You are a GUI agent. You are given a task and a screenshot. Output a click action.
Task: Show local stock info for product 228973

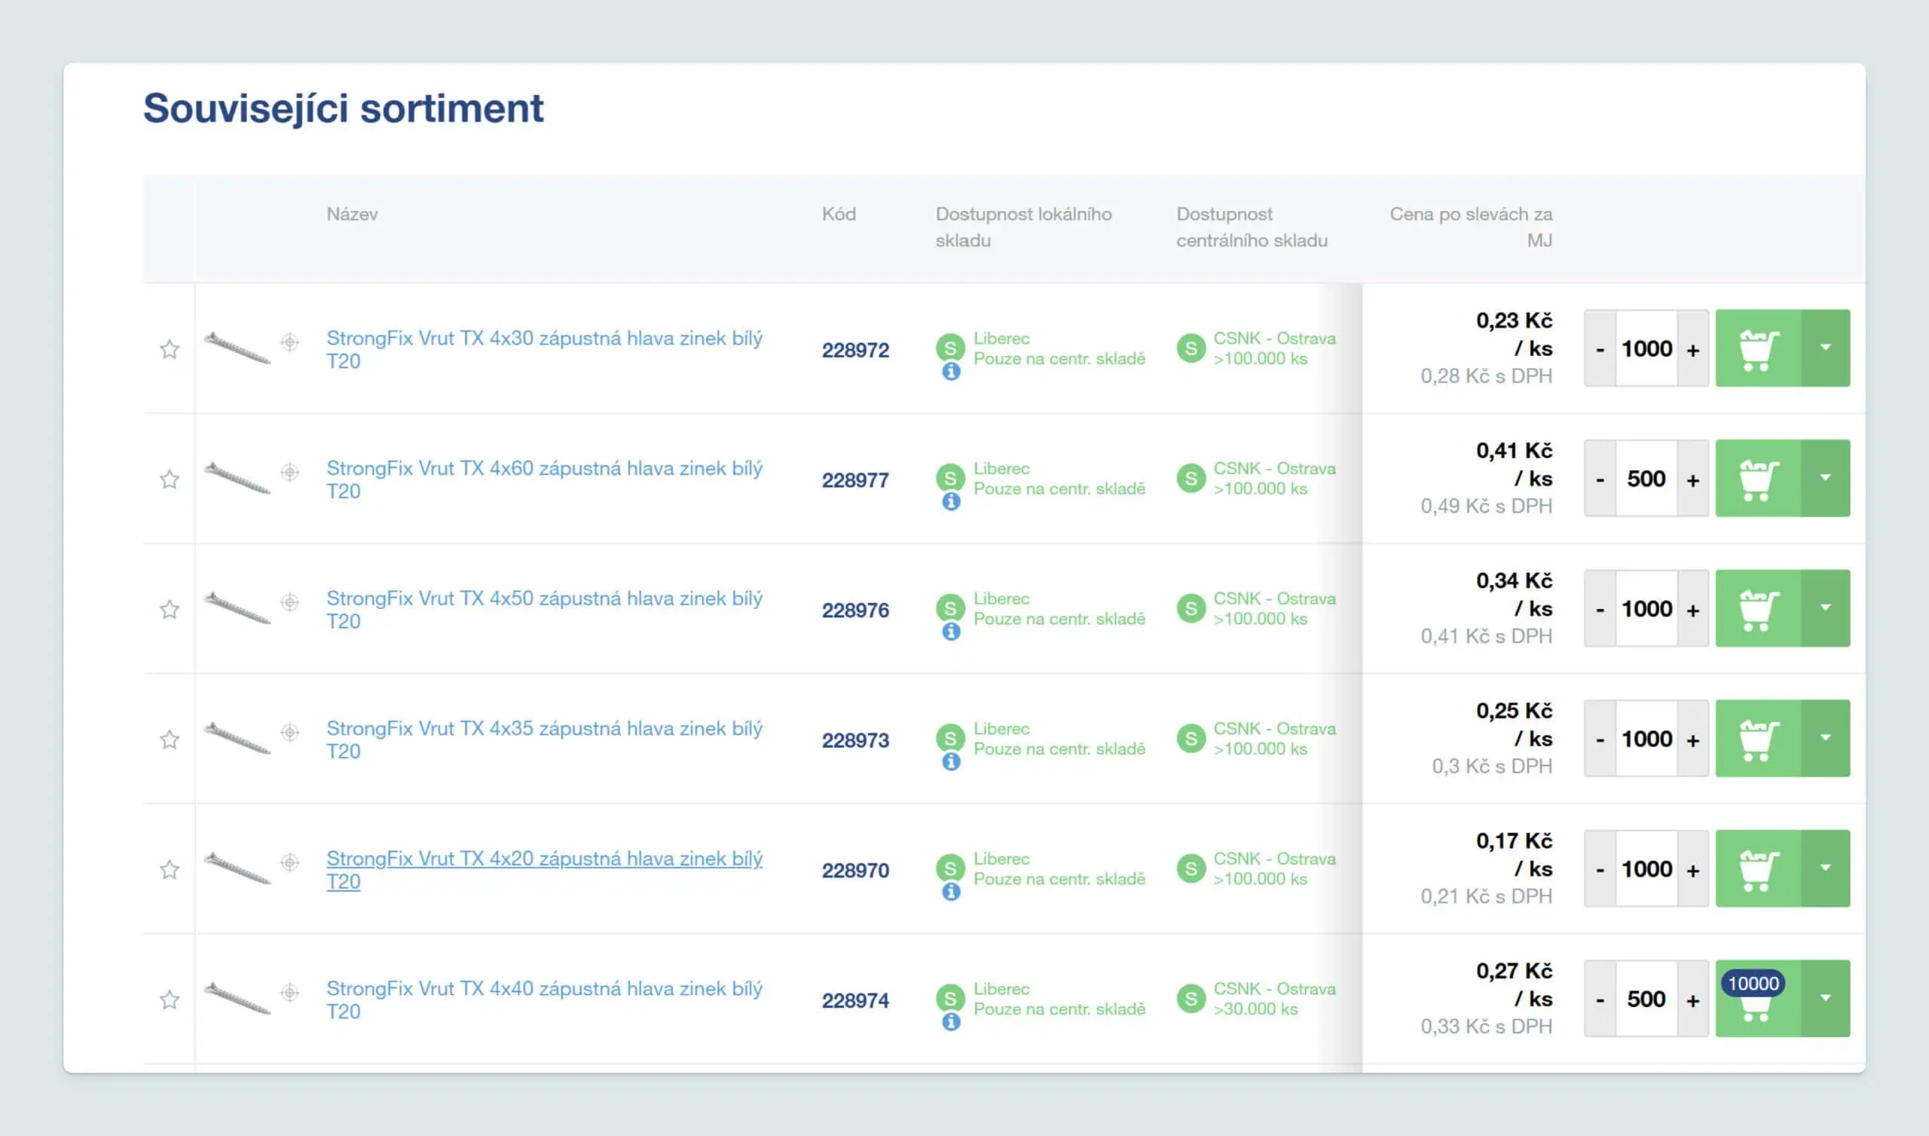(x=951, y=762)
